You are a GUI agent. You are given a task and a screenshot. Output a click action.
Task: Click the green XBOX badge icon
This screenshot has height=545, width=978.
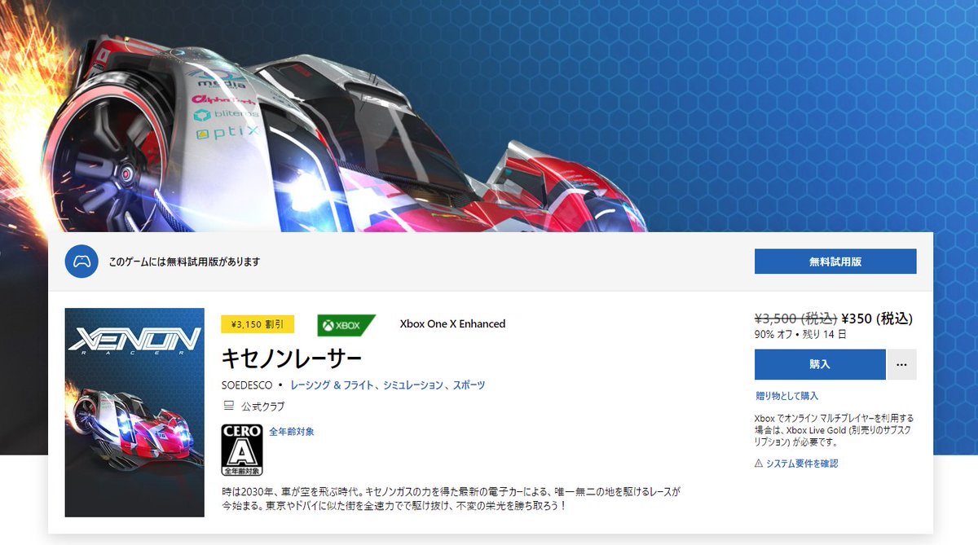(346, 325)
